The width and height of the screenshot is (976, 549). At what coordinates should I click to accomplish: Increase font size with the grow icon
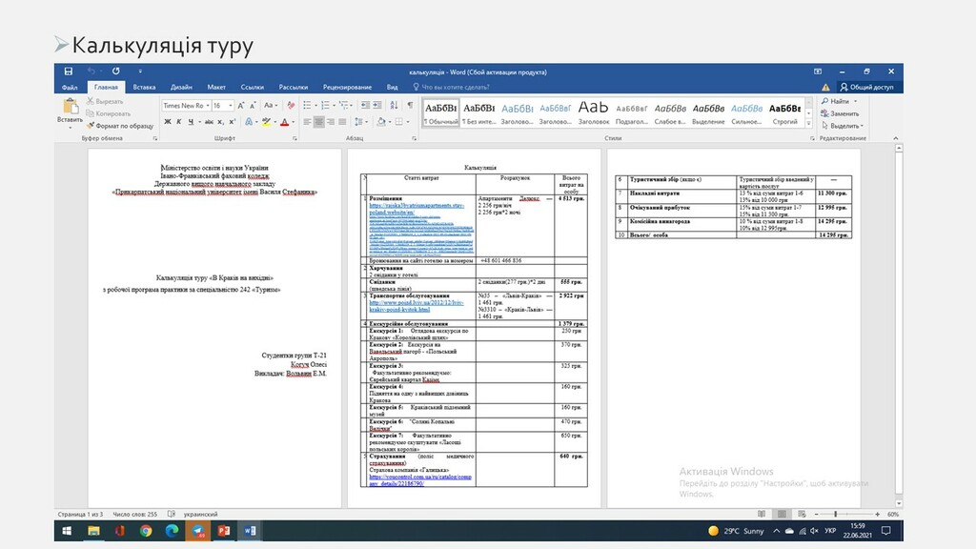pyautogui.click(x=241, y=106)
